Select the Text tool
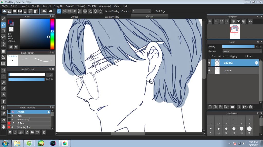This screenshot has height=147, width=263. [3, 101]
